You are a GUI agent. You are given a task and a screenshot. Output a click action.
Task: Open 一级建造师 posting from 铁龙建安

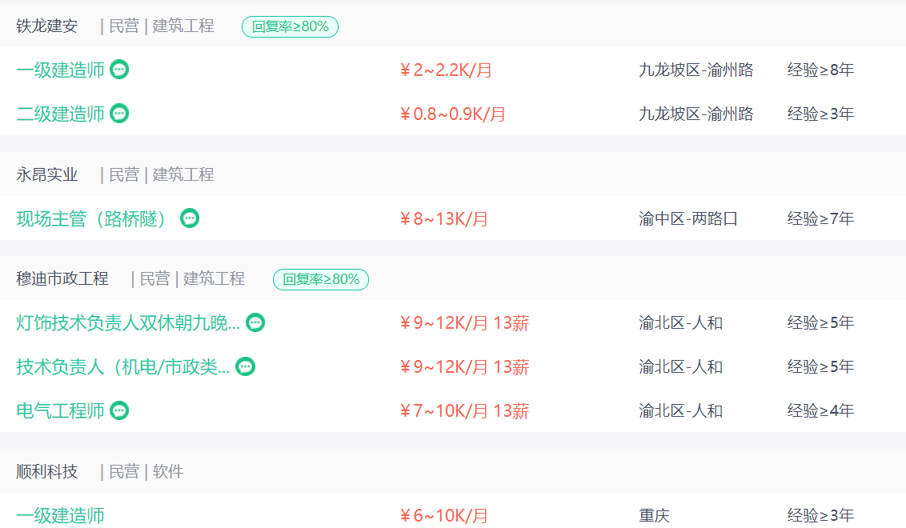point(60,70)
